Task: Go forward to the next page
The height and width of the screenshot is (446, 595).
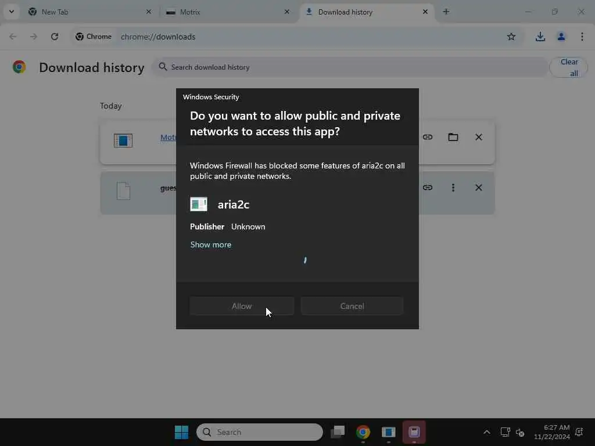Action: tap(34, 37)
